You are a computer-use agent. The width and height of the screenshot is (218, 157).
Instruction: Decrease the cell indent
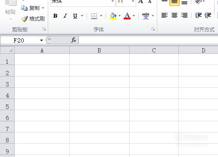(x=198, y=15)
